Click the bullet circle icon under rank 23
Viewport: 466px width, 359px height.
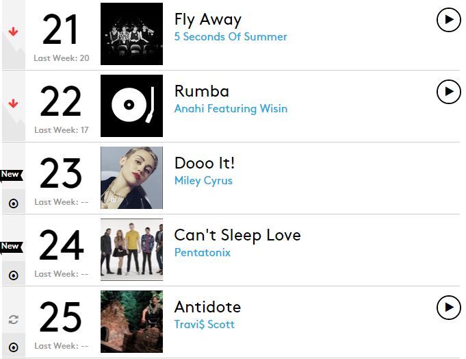(13, 203)
